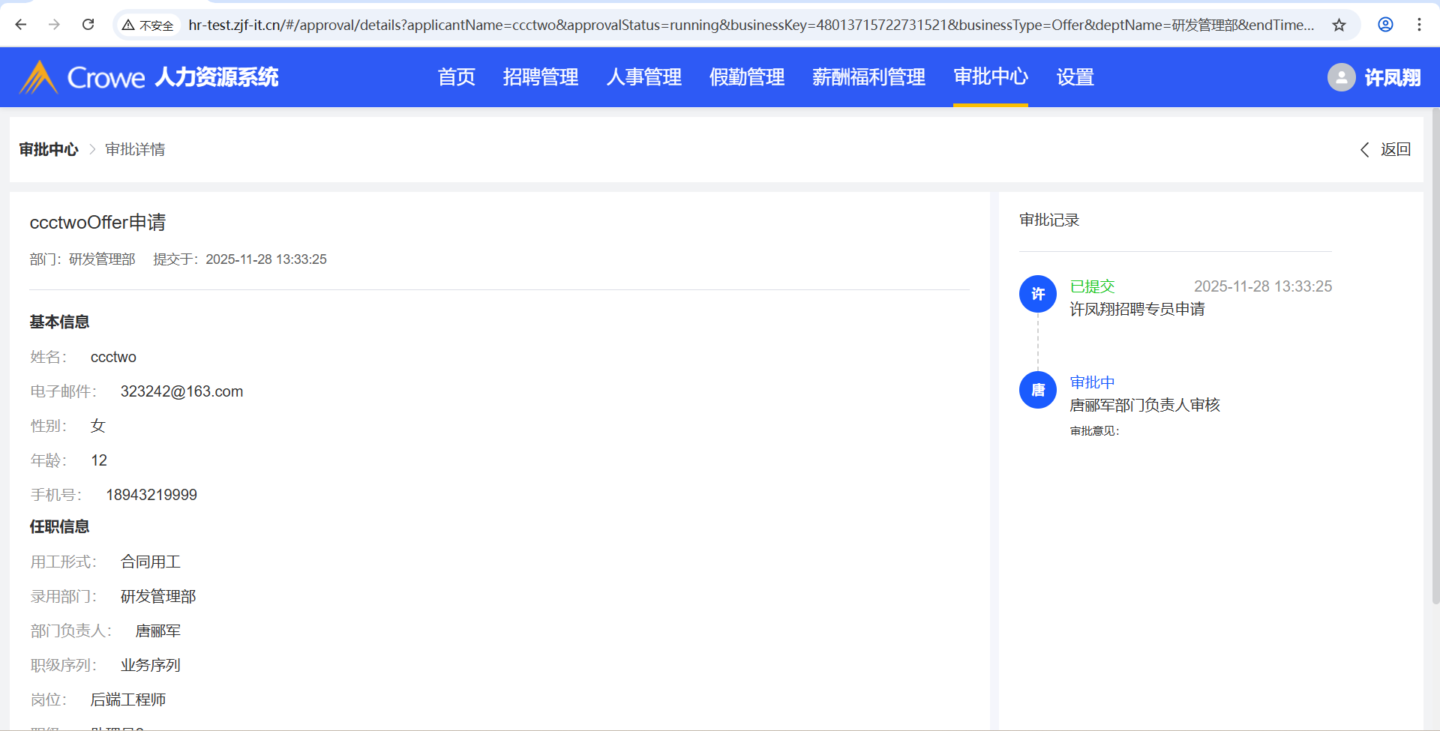This screenshot has width=1440, height=731.
Task: Click the 审批意见 label
Action: point(1094,431)
